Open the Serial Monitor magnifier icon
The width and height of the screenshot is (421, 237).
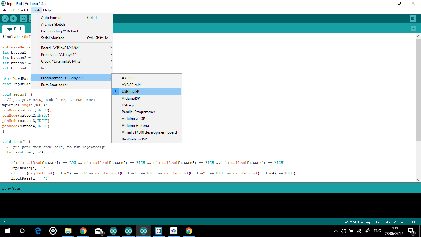pos(413,19)
